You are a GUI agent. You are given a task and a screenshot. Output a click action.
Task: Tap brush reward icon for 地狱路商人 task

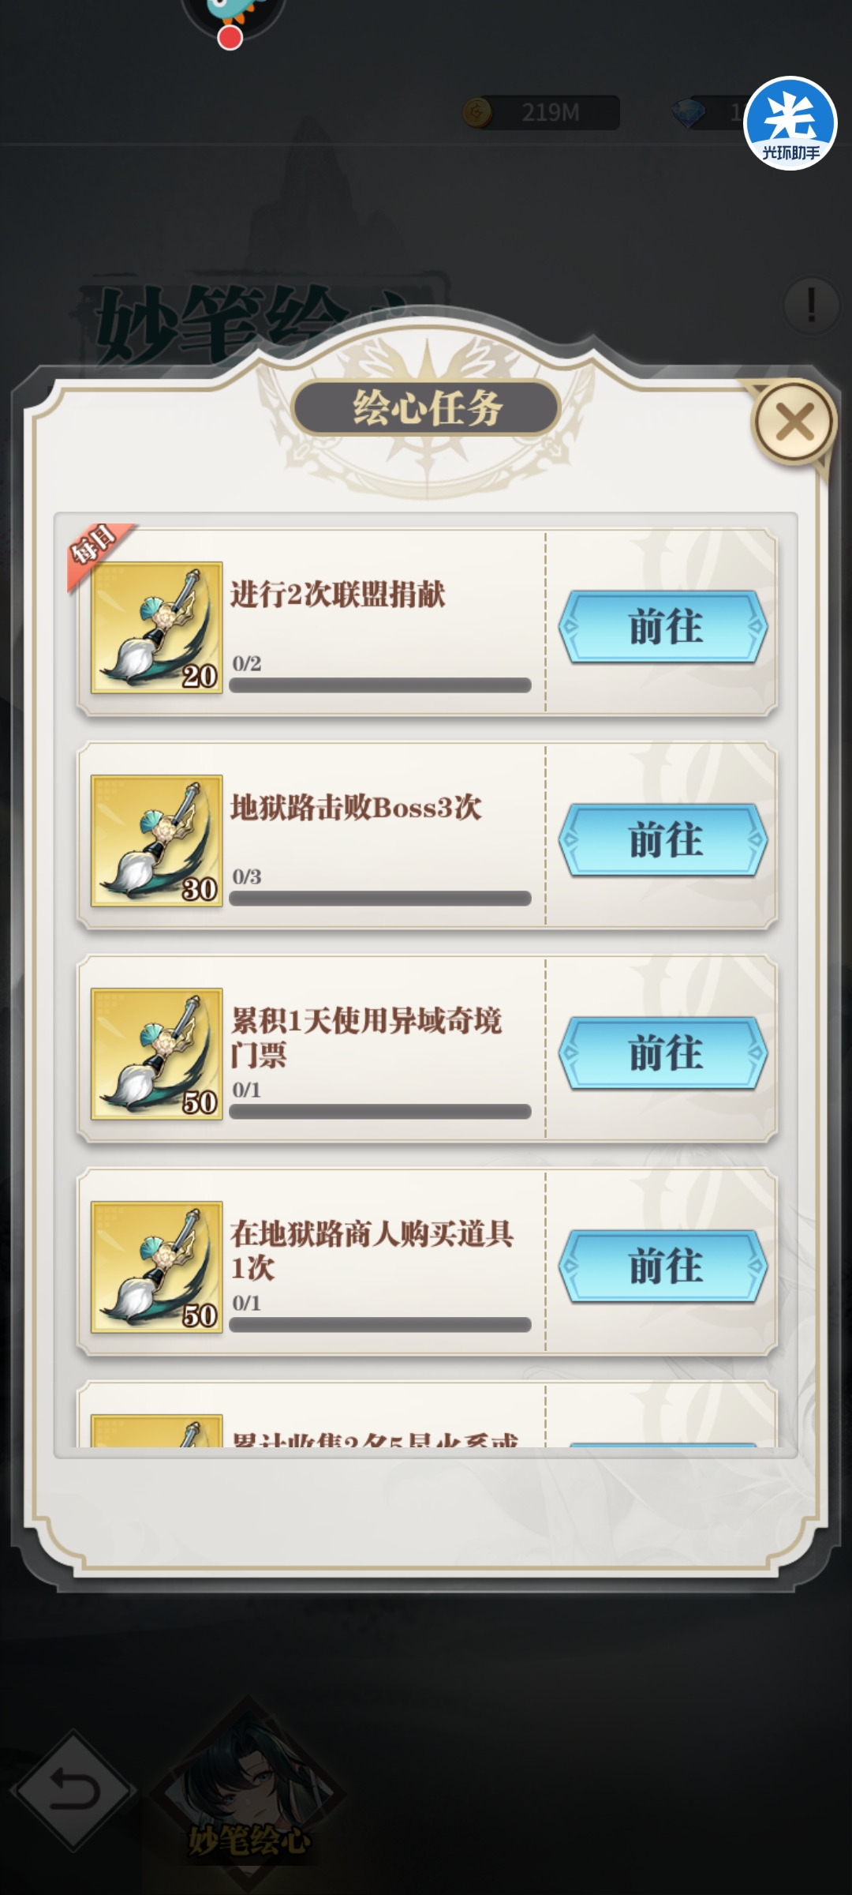click(x=157, y=1267)
